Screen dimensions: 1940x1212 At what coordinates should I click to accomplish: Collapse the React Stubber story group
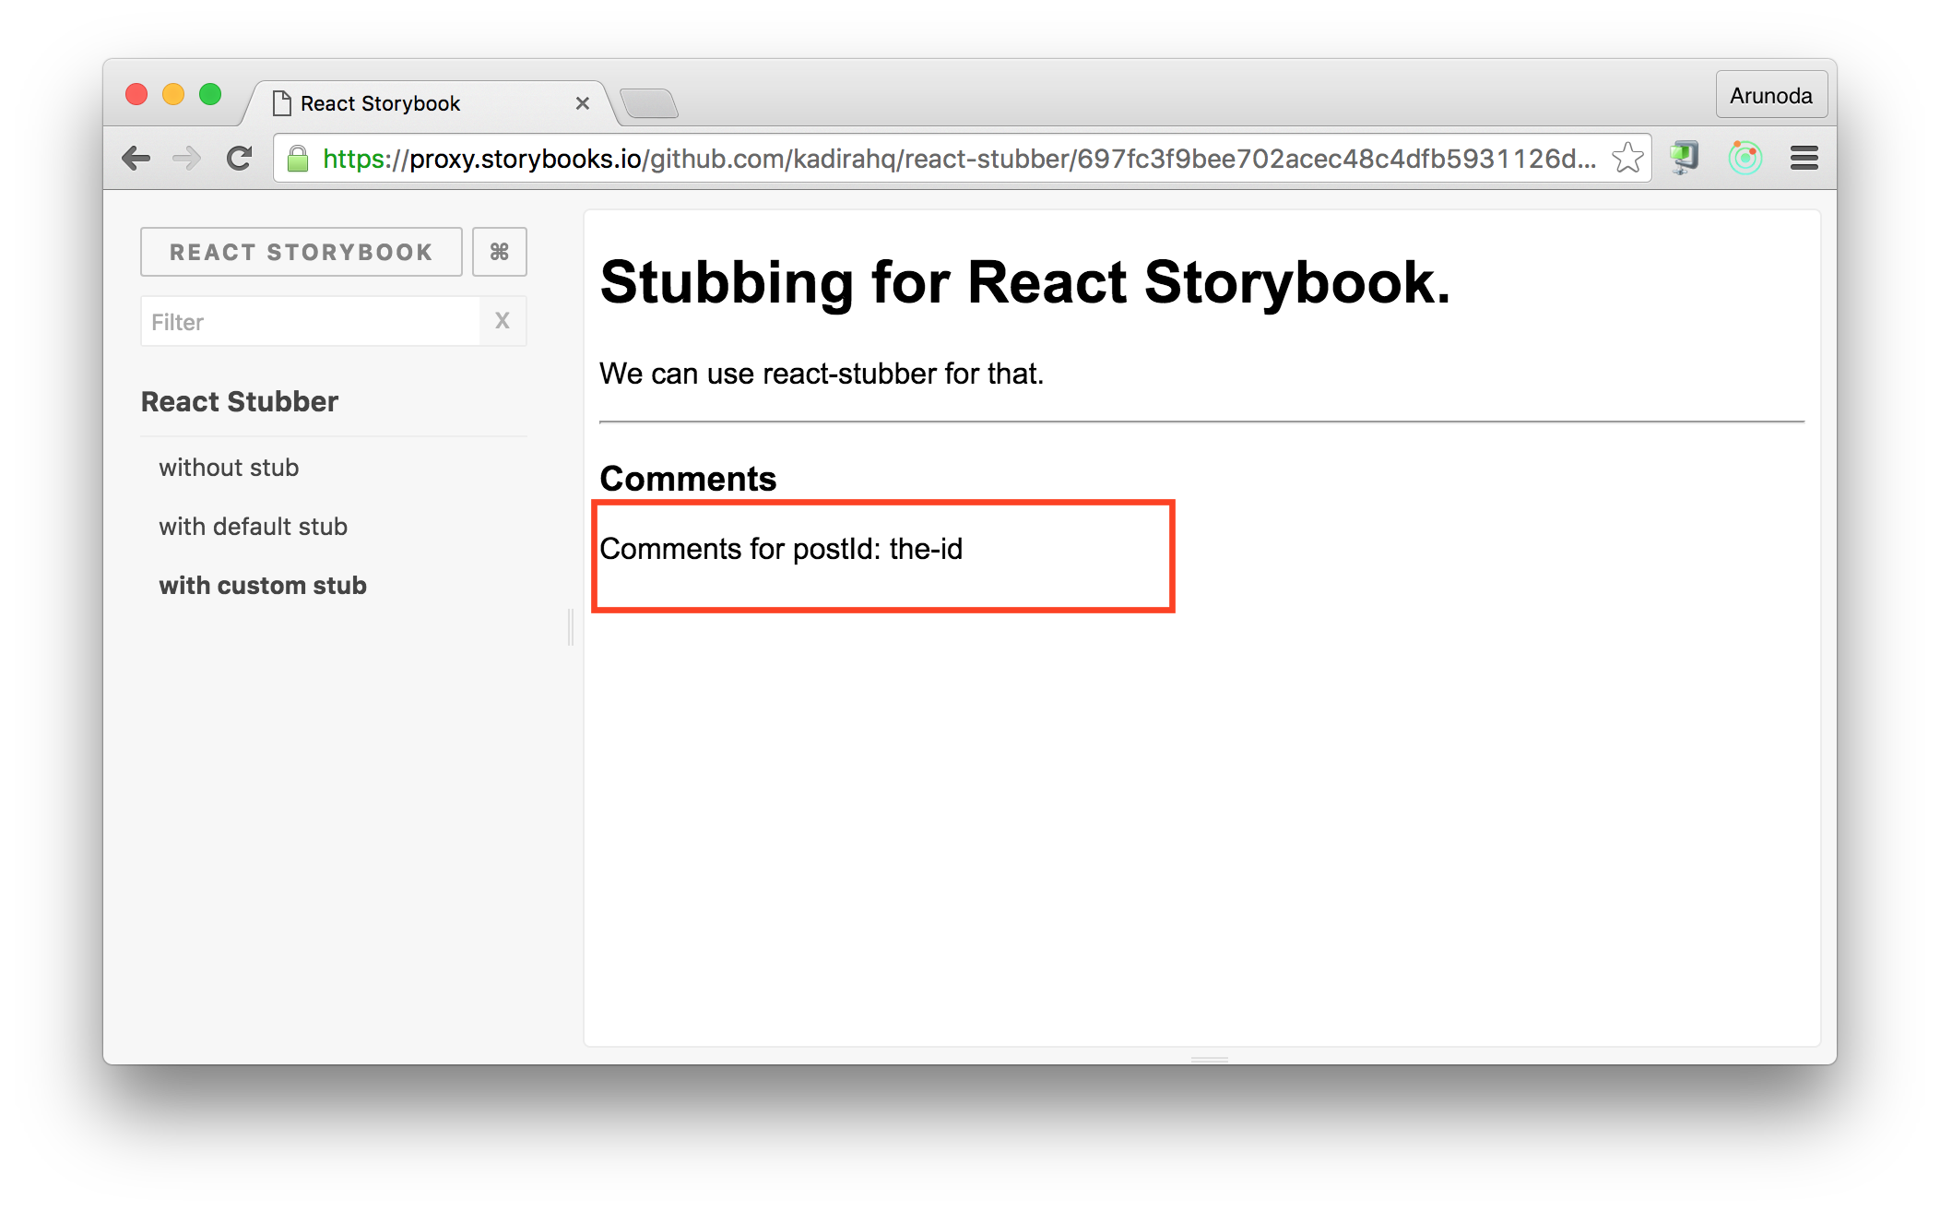[x=240, y=402]
